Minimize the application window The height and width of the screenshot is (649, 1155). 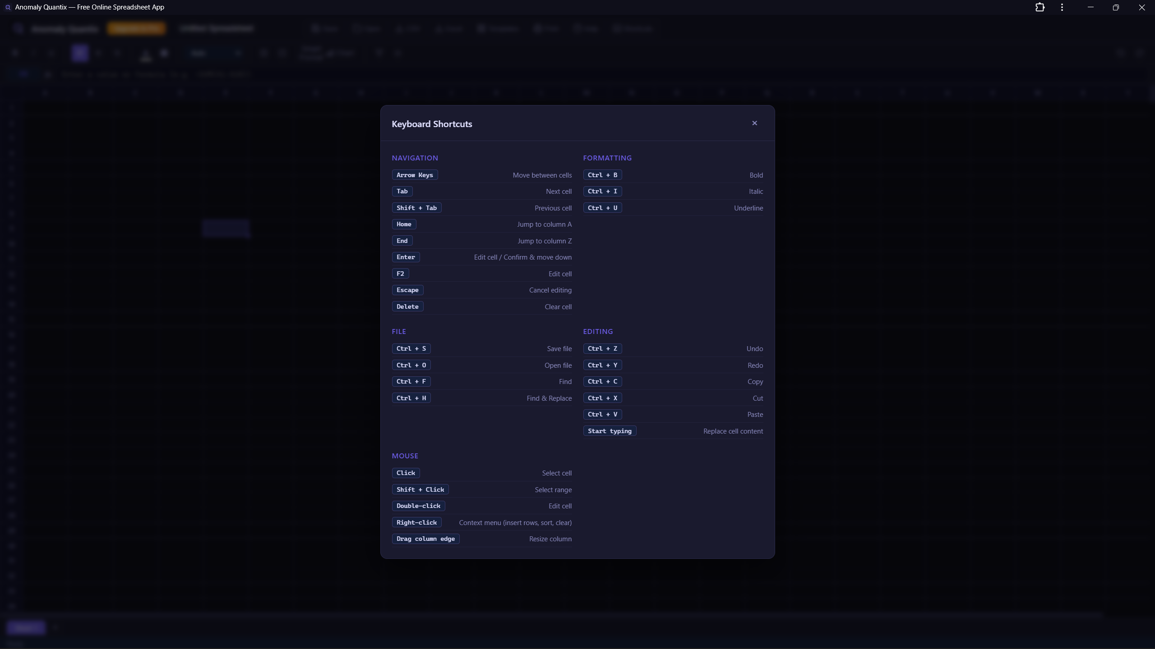point(1090,7)
